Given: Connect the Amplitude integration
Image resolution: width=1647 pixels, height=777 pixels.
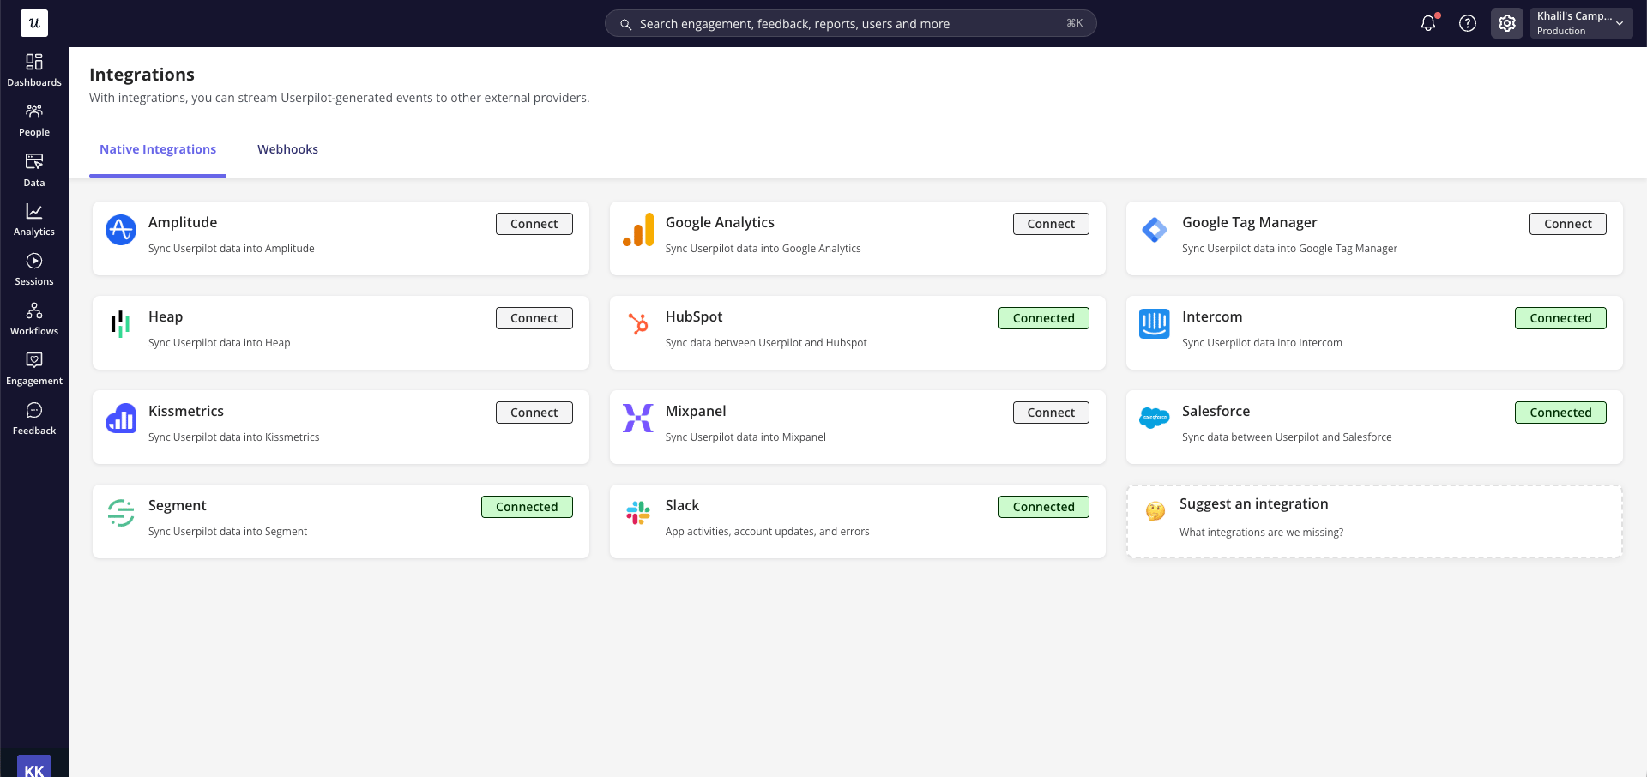Looking at the screenshot, I should coord(534,224).
